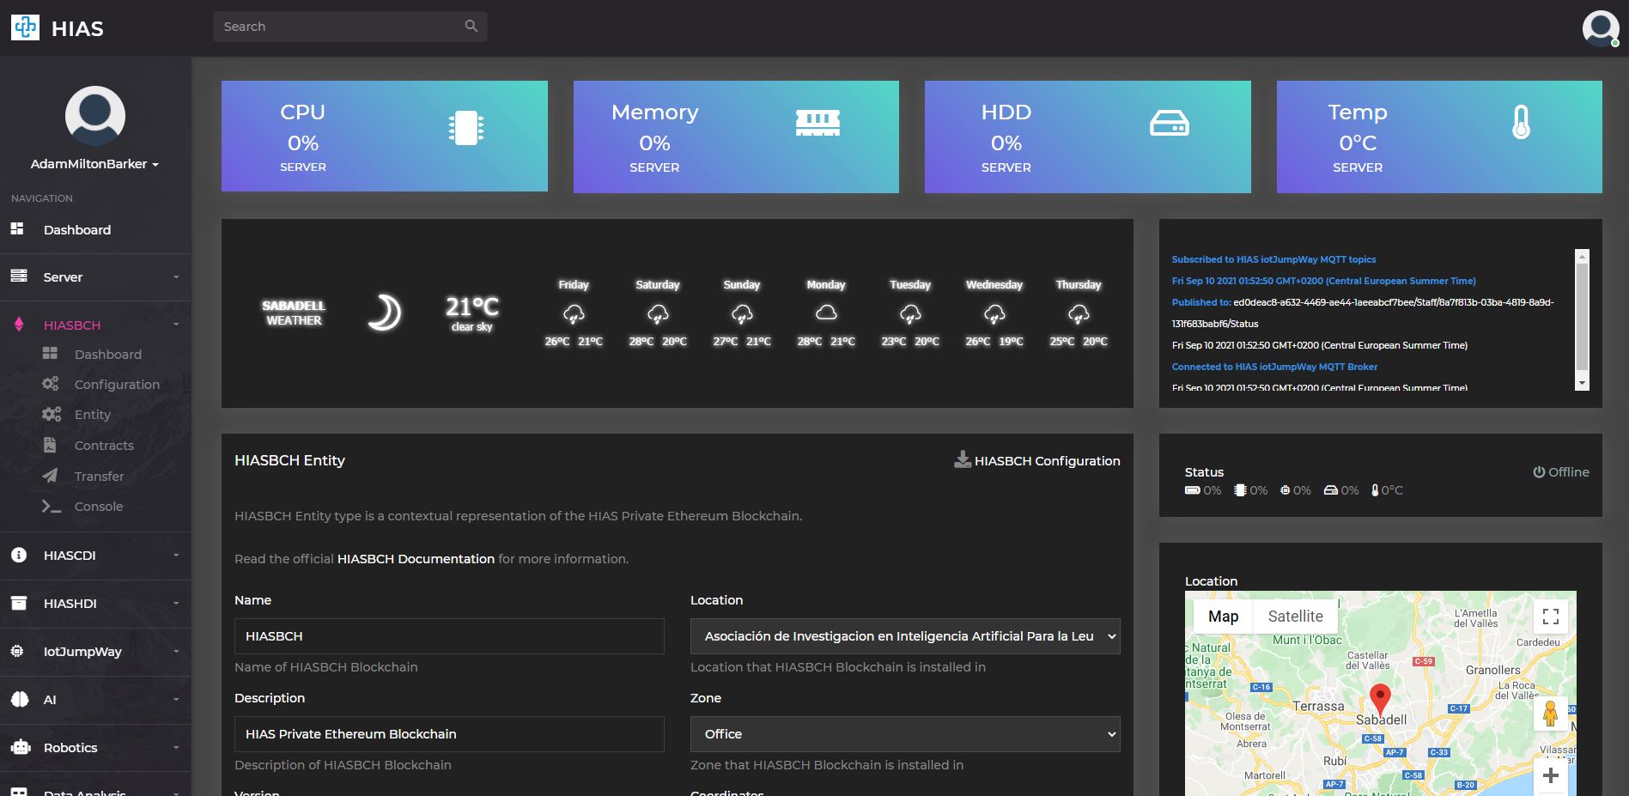
Task: Click the Temp thermometer icon card
Action: click(x=1521, y=122)
